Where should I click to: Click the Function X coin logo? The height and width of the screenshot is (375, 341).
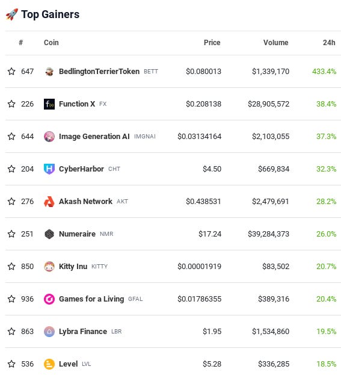tap(49, 104)
